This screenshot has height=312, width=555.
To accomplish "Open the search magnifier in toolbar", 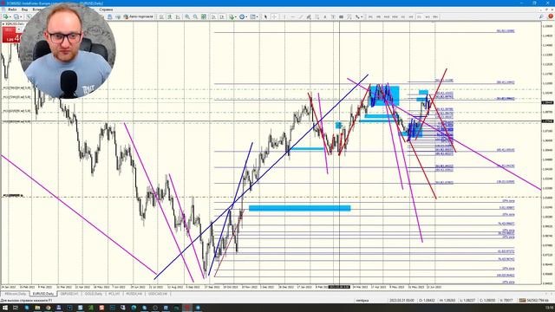I will [541, 16].
